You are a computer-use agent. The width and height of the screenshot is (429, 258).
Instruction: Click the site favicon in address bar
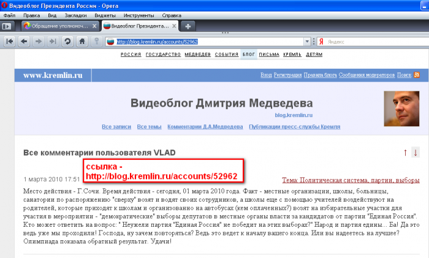coord(110,42)
